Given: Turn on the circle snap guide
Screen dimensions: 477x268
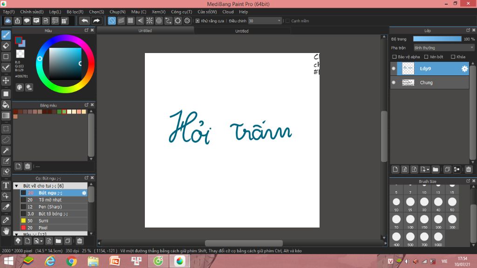Looking at the screenshot, I should [x=159, y=20].
